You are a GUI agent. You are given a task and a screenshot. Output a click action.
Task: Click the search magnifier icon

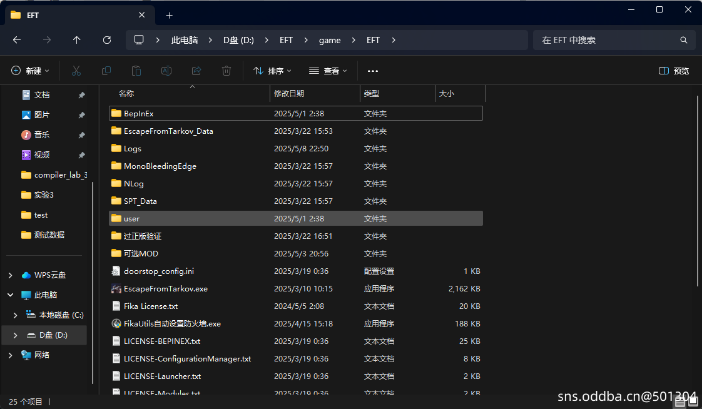click(x=683, y=40)
